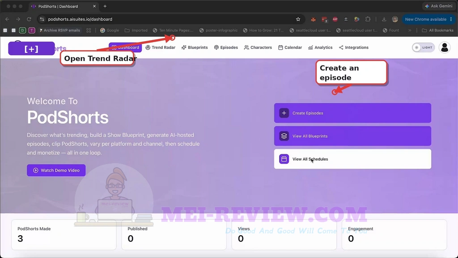The image size is (458, 258).
Task: Click the New Chrome available button
Action: tap(428, 19)
